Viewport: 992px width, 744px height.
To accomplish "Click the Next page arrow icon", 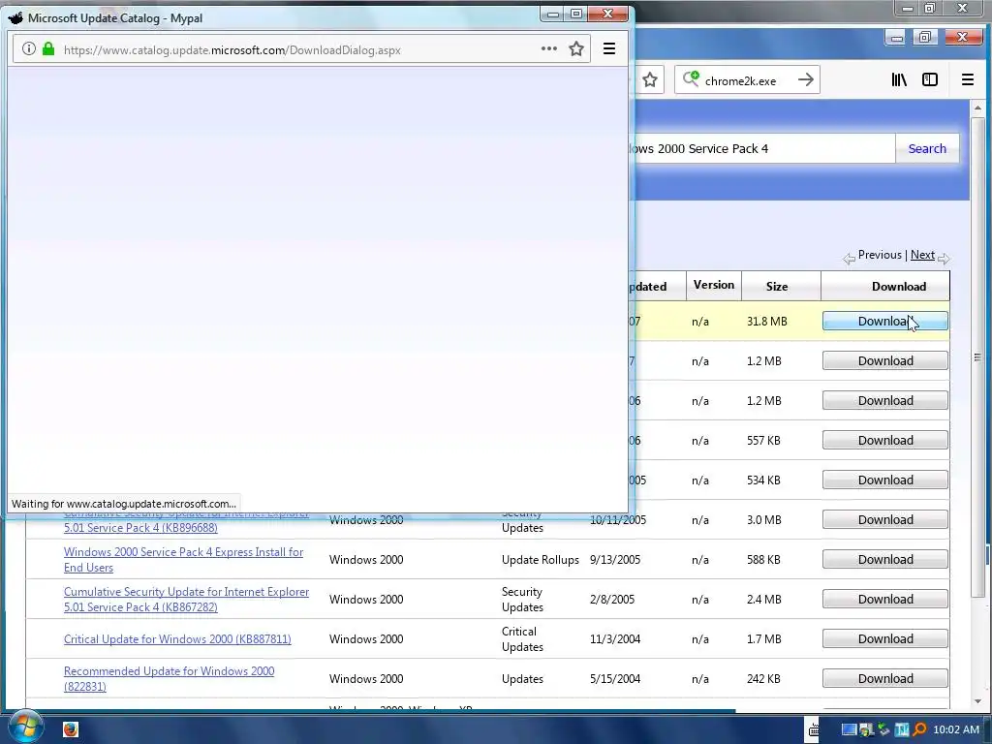I will (x=944, y=259).
